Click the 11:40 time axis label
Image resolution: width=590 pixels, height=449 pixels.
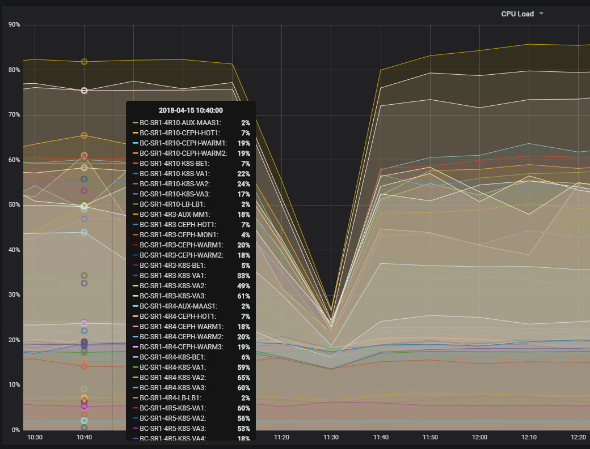pyautogui.click(x=381, y=437)
